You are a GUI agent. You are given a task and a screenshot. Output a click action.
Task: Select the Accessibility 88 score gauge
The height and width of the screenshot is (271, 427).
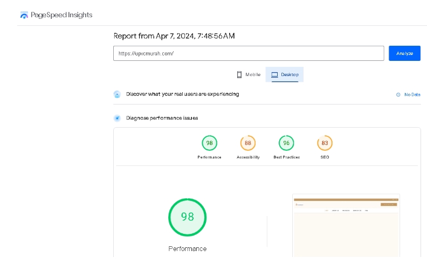click(x=248, y=143)
